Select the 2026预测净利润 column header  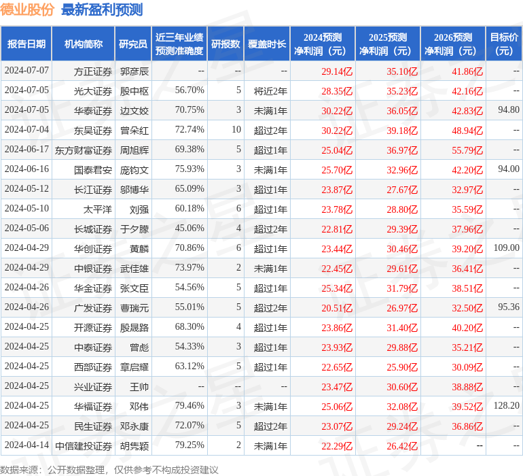453,44
